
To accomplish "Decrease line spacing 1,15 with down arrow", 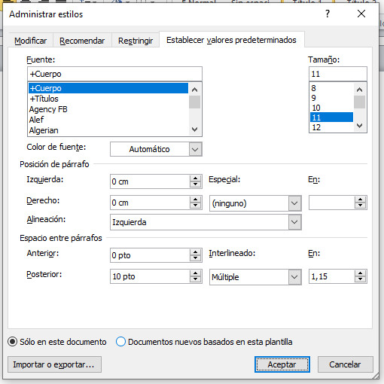I will pos(361,279).
